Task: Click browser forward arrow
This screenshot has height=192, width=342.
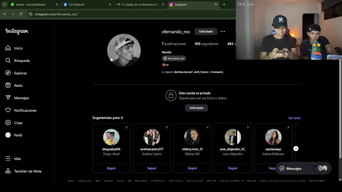Action: (13, 14)
